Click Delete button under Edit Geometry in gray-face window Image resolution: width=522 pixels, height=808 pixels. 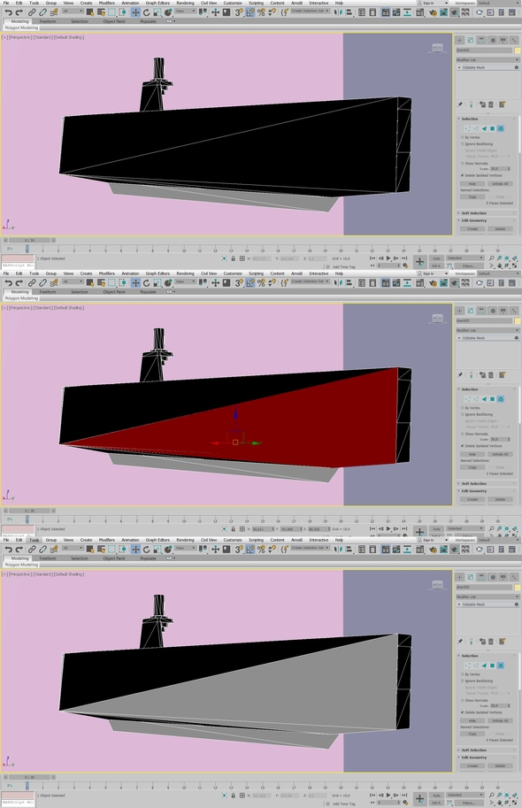click(500, 766)
